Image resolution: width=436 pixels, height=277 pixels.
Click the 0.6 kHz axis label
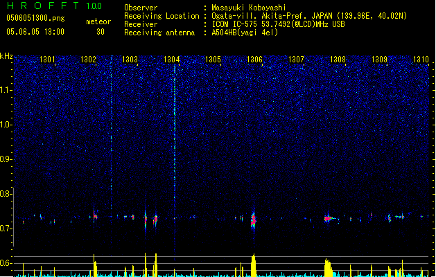(6, 263)
